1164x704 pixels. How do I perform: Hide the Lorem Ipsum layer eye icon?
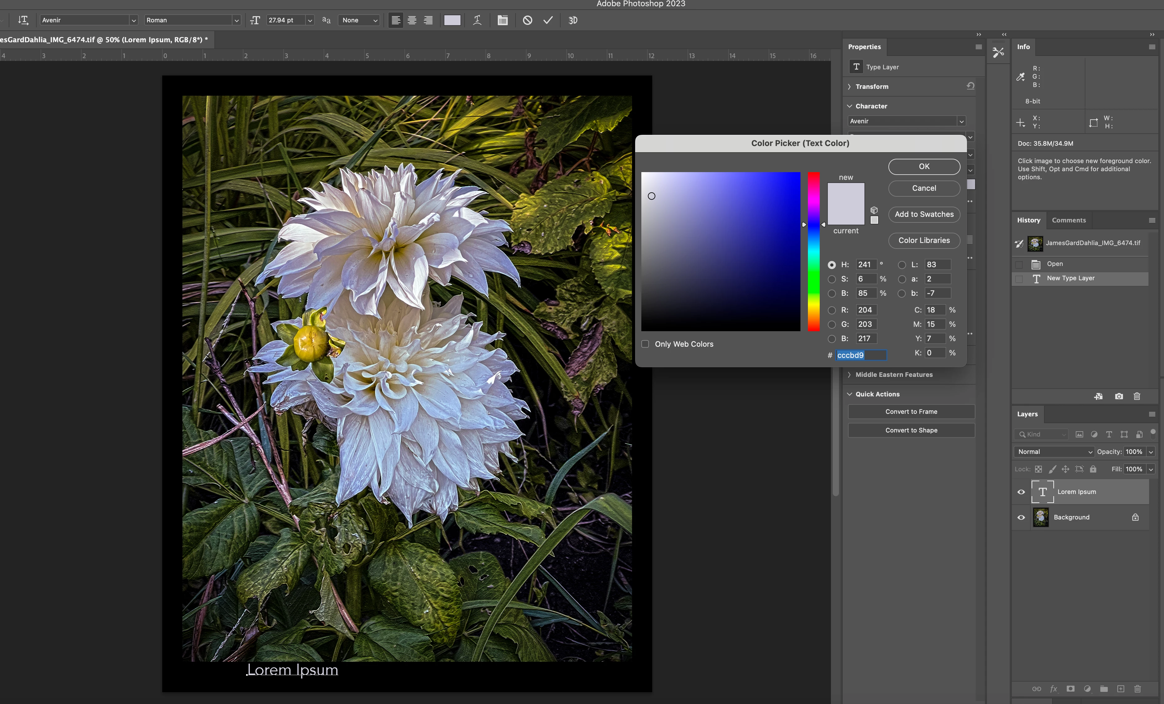tap(1021, 491)
